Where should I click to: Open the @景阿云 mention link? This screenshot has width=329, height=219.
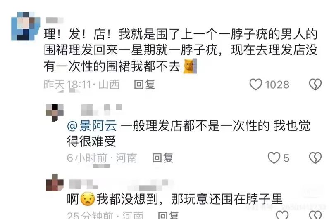(92, 126)
